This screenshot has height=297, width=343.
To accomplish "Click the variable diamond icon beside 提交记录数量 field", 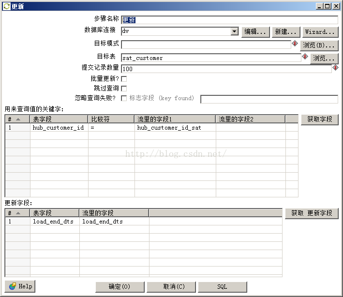I will (335, 68).
